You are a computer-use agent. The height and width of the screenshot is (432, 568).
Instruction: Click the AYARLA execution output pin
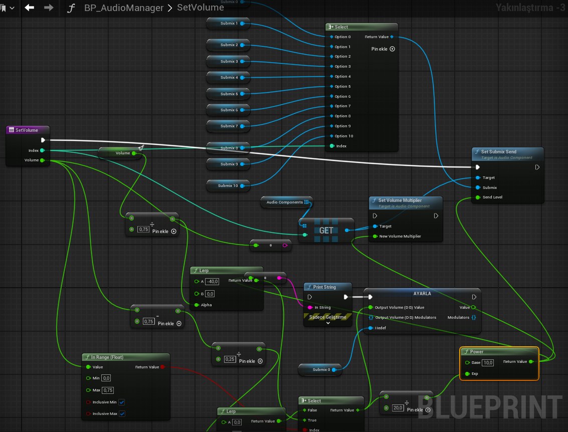tap(474, 297)
